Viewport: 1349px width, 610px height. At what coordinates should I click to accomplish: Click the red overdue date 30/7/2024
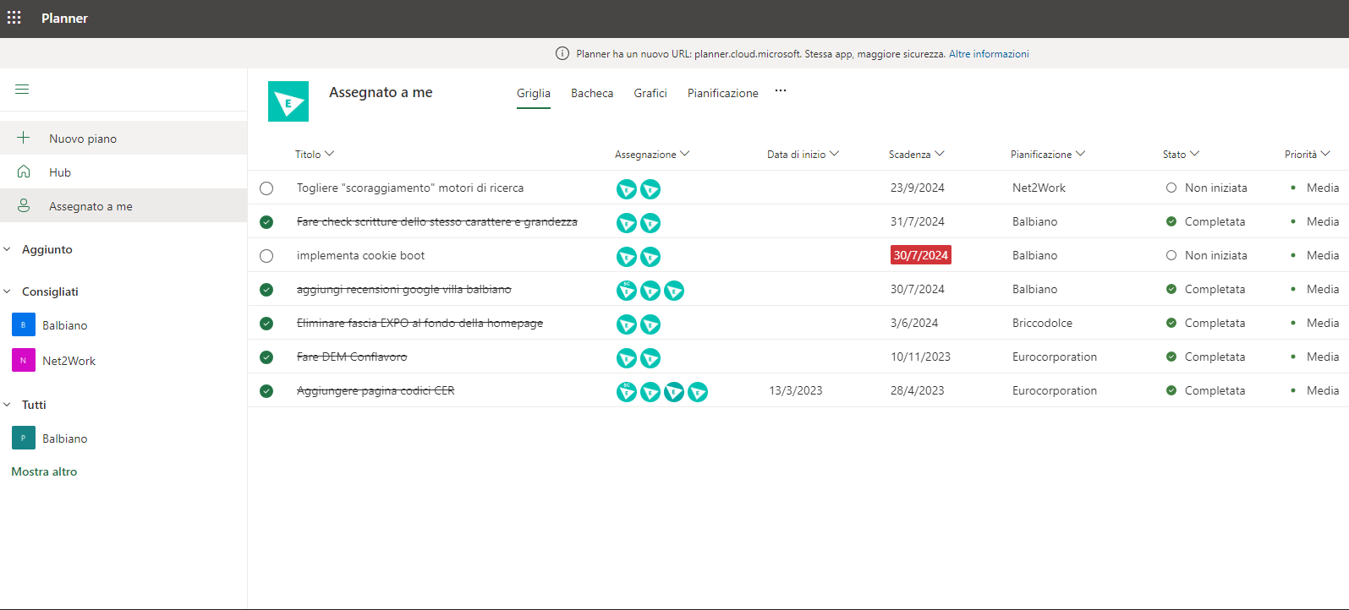[920, 255]
